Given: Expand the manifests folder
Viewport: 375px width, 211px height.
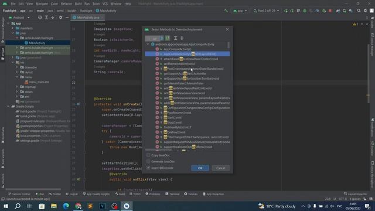Looking at the screenshot, I should tap(13, 28).
